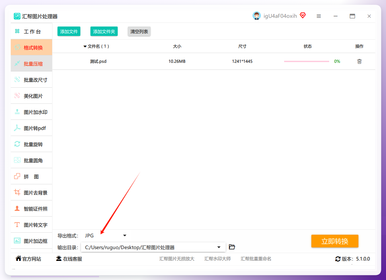The height and width of the screenshot is (280, 386).
Task: Open the 工作台 tab
Action: point(32,32)
